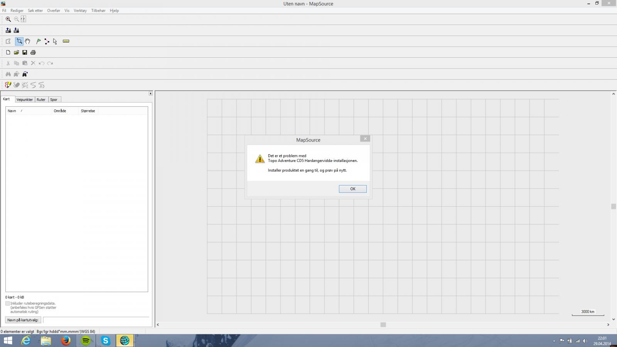Select the route tool
617x347 pixels.
click(47, 41)
